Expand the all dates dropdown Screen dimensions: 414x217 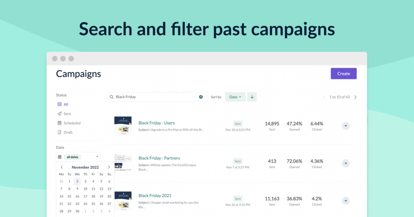pos(78,157)
